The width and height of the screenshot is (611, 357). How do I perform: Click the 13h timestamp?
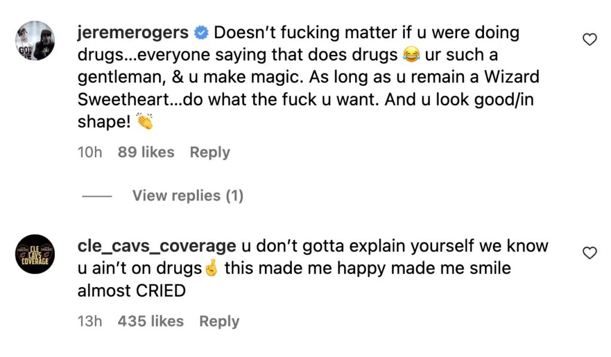click(x=90, y=321)
